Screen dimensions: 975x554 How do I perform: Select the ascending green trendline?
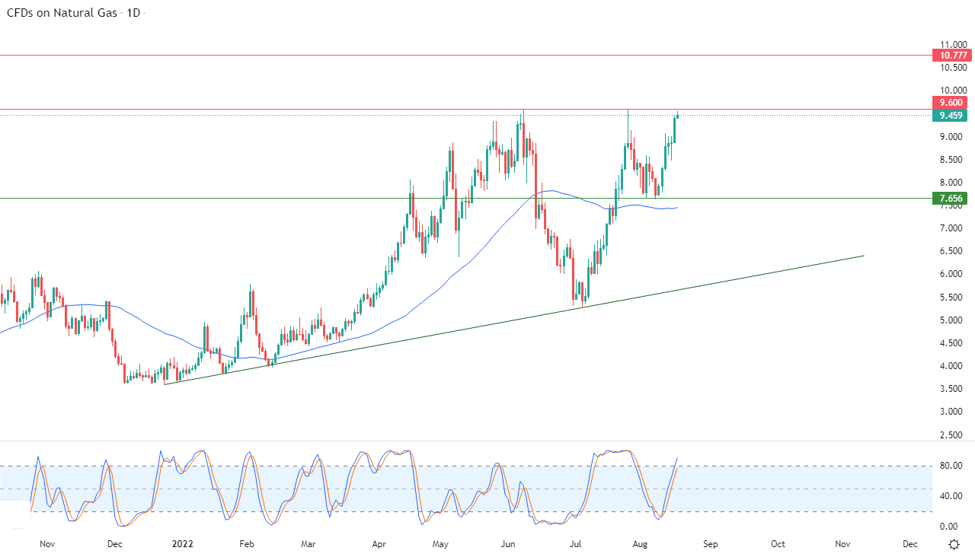click(514, 320)
